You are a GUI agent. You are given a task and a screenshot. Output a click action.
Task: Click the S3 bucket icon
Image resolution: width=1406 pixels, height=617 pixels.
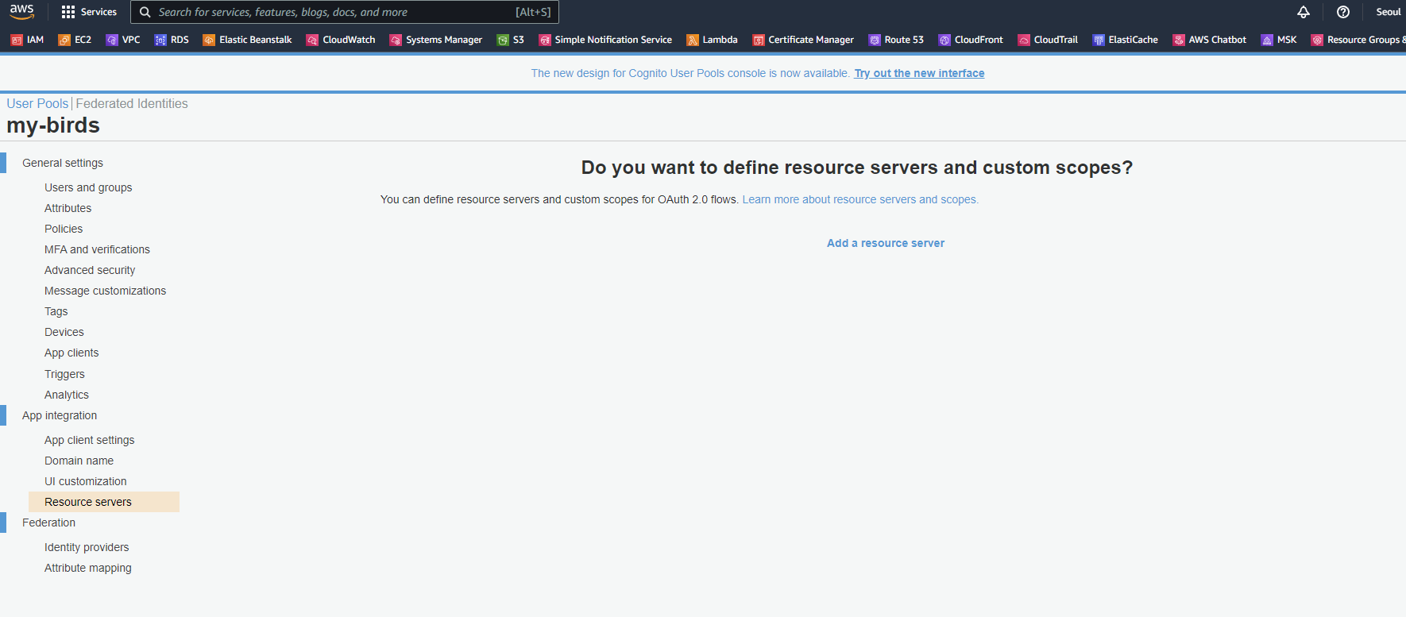pos(503,40)
